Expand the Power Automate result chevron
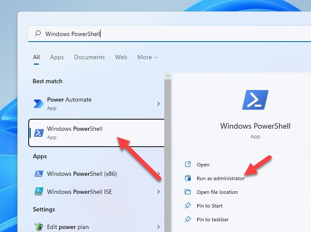The height and width of the screenshot is (232, 311). click(x=158, y=104)
